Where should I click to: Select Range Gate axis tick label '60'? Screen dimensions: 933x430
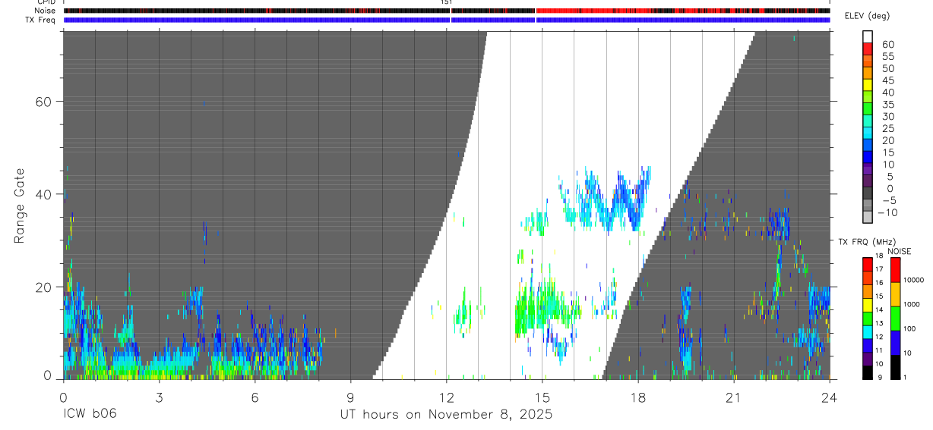pos(43,102)
